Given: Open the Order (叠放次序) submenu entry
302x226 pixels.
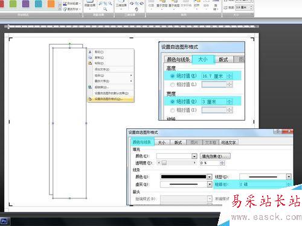Looking at the screenshot, I should click(x=111, y=81).
